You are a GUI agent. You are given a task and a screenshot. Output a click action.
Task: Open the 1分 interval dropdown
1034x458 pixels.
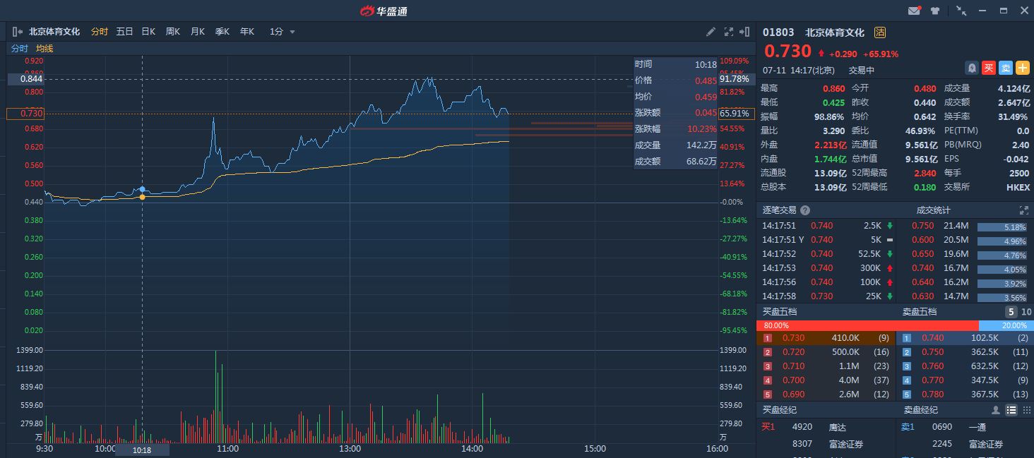coord(283,32)
